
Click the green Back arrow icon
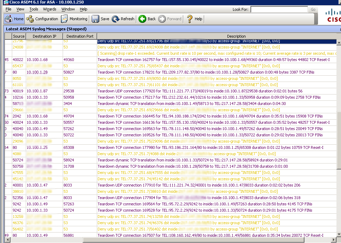[142, 19]
